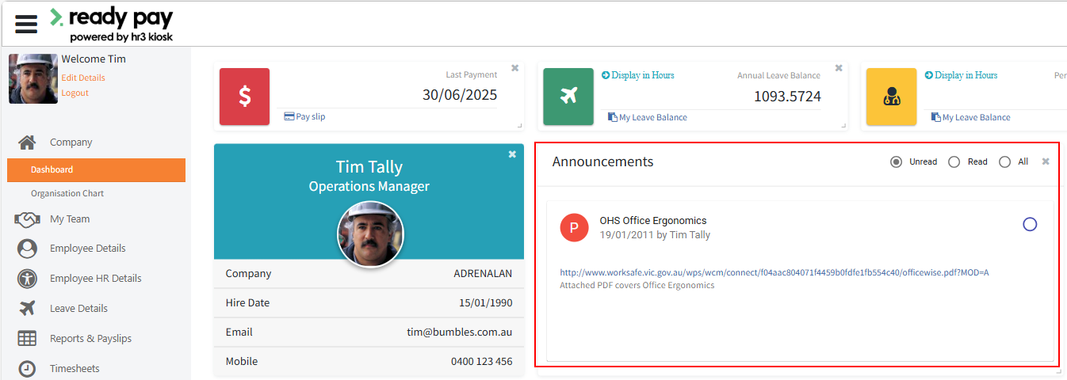
Task: Close the Announcements panel
Action: coord(1046,161)
